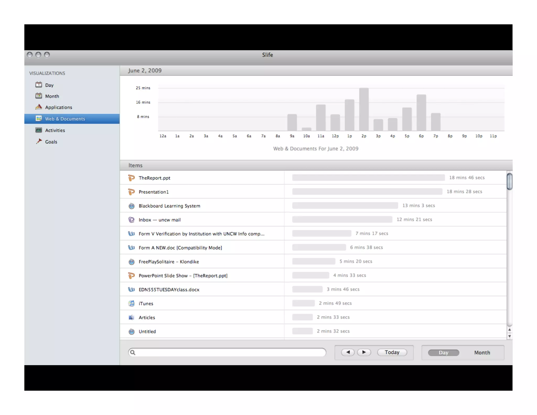Go to next day with the right arrow

coord(364,352)
